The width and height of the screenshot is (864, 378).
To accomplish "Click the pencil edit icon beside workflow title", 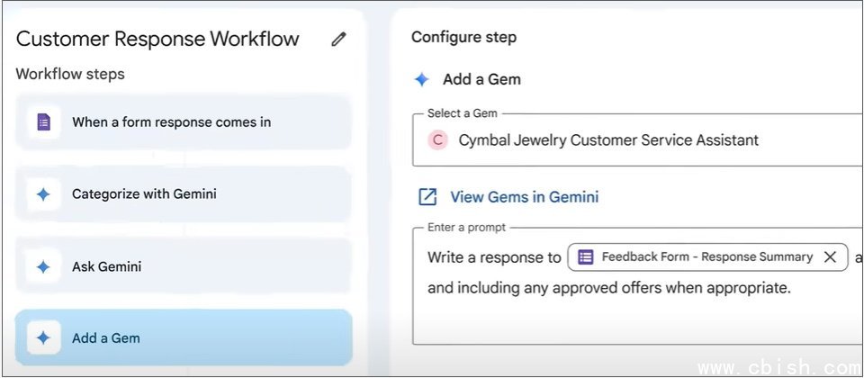I will pyautogui.click(x=338, y=40).
